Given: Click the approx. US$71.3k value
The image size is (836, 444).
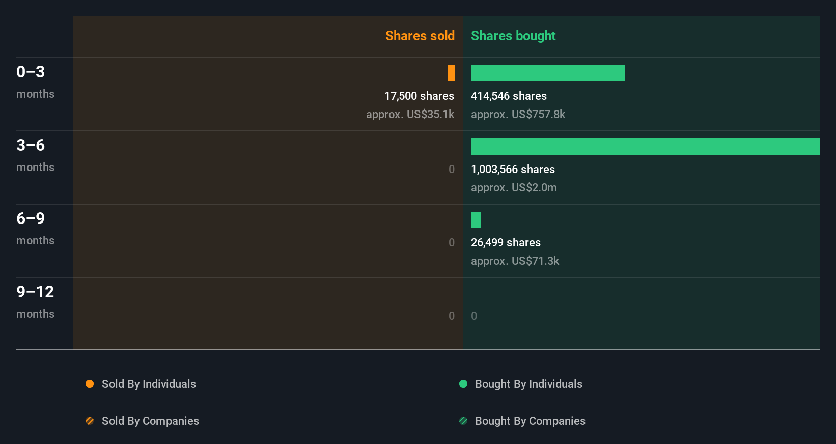Looking at the screenshot, I should click(x=515, y=261).
